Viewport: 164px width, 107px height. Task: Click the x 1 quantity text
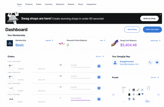pos(60,98)
